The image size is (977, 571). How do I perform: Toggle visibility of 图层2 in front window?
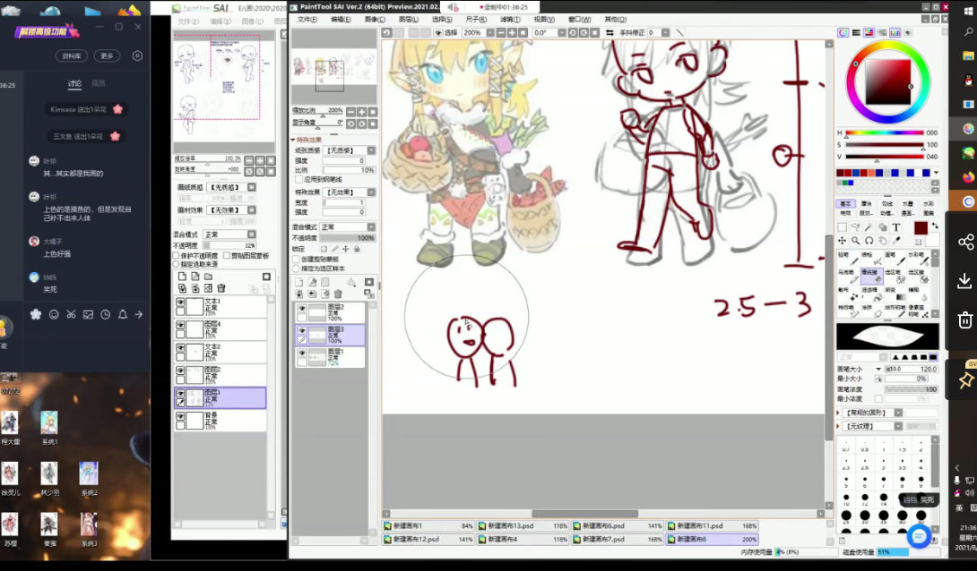pos(302,309)
